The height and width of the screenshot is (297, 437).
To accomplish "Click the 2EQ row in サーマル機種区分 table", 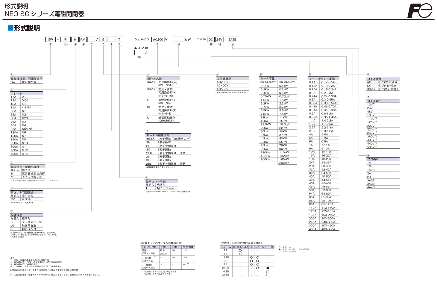I will coord(168,153).
